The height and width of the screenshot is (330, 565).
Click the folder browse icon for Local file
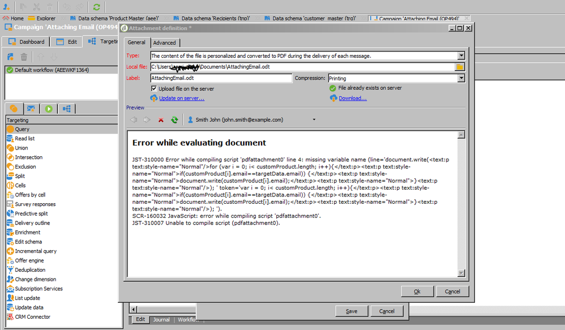point(460,67)
